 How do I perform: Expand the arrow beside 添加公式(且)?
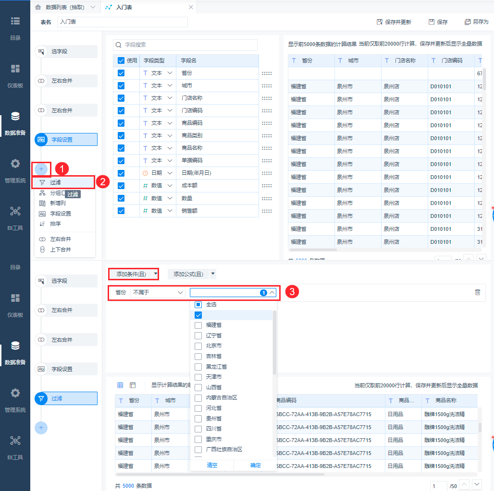(x=213, y=274)
